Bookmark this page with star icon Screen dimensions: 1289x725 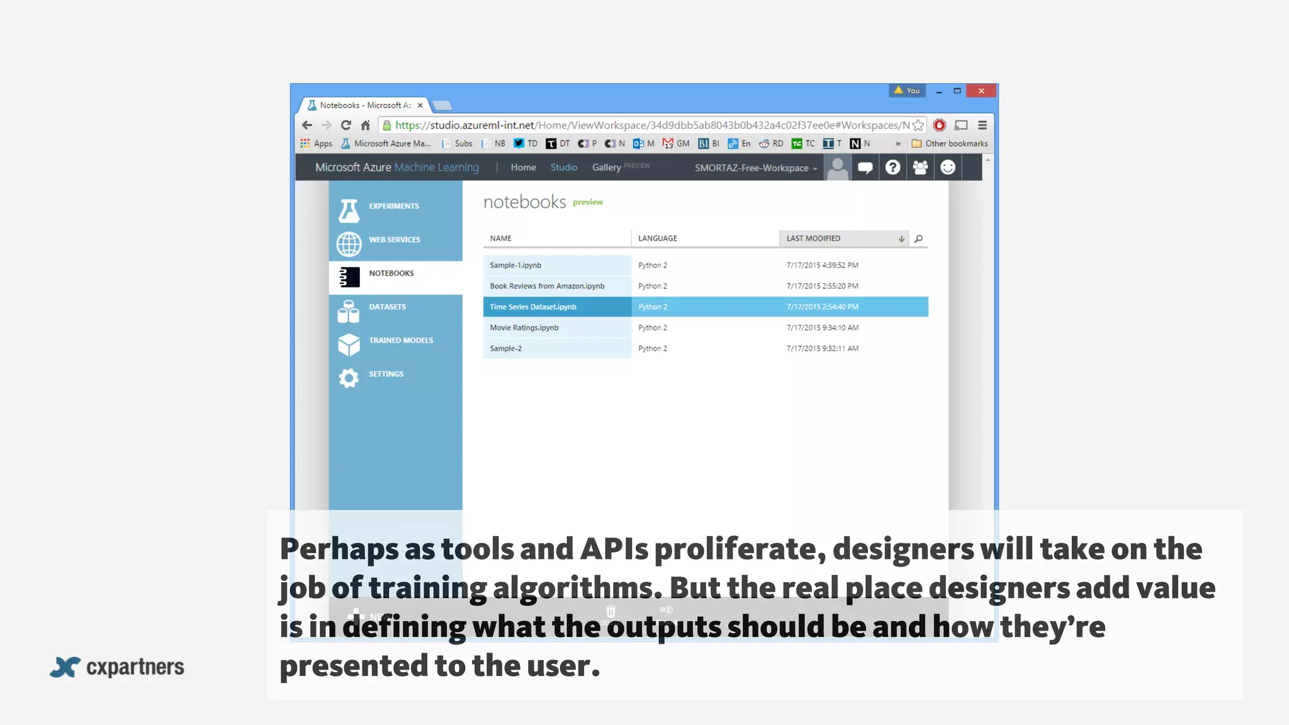click(x=918, y=125)
